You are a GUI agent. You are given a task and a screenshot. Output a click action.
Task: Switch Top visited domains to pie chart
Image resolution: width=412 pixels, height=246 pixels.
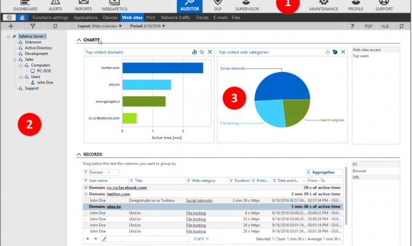[x=201, y=52]
